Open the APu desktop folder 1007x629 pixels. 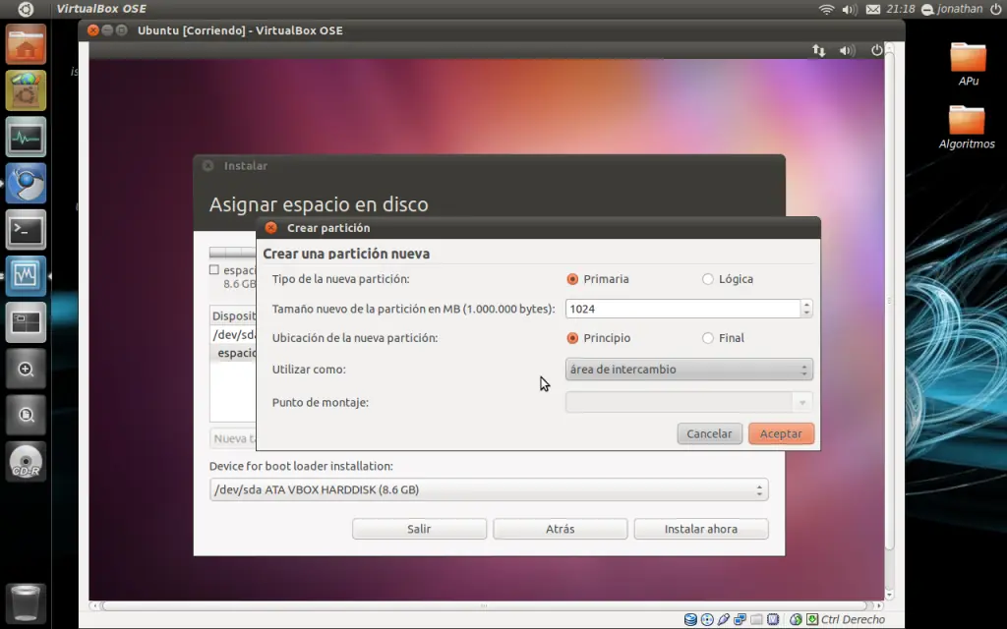968,64
